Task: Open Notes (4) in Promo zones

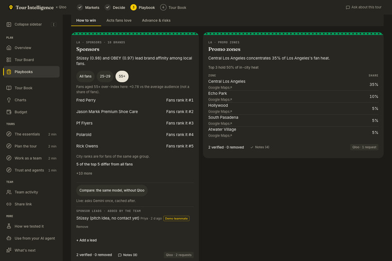Action: [260, 147]
